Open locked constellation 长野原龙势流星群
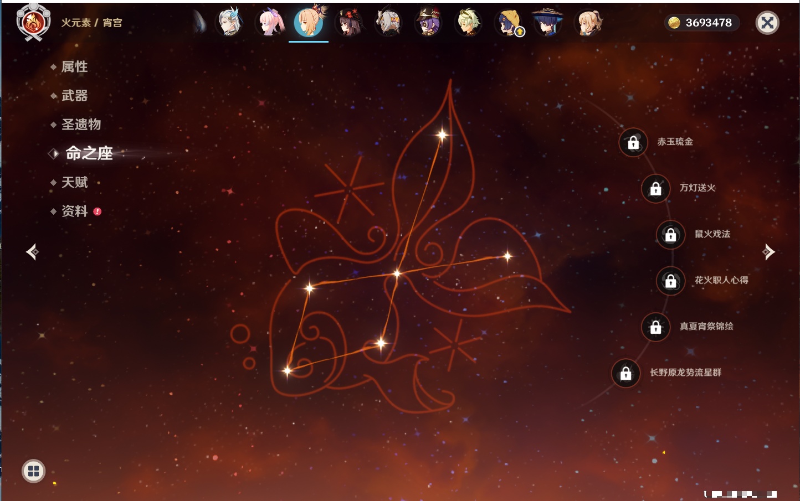800x501 pixels. coord(626,373)
